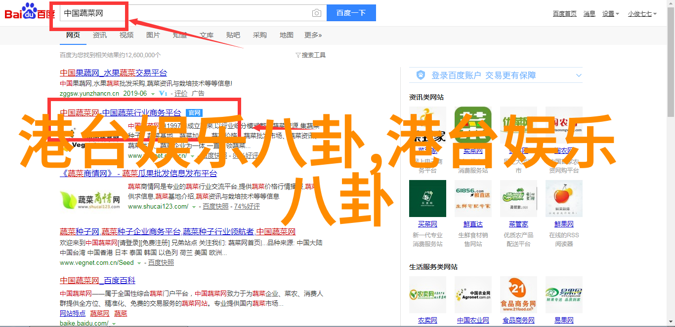Open the 网站特色 sublink
The height and width of the screenshot is (327, 675).
coord(73,314)
